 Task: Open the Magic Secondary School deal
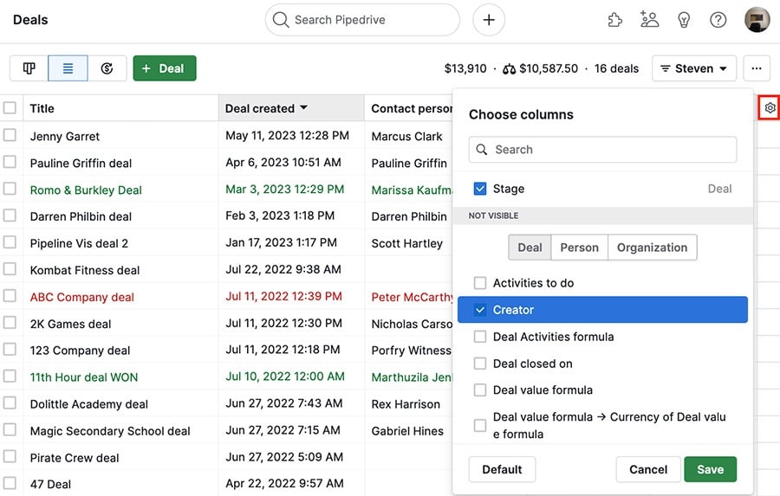click(110, 431)
